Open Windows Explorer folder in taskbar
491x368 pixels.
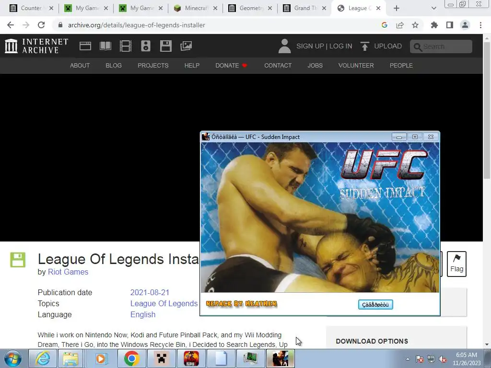70,358
